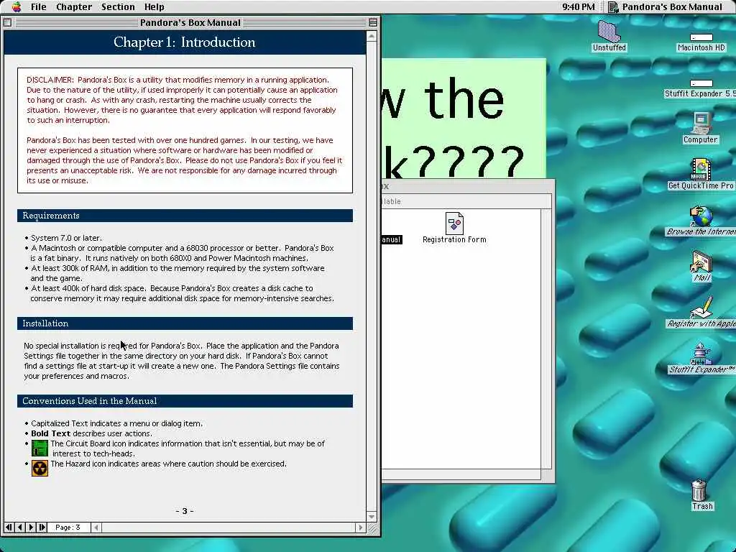Select the StuffIt Expander 5.5 disk icon

(701, 83)
